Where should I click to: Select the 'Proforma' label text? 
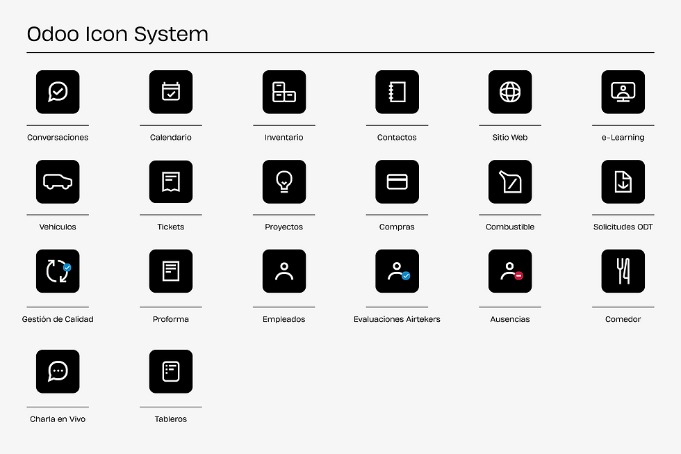pos(171,319)
